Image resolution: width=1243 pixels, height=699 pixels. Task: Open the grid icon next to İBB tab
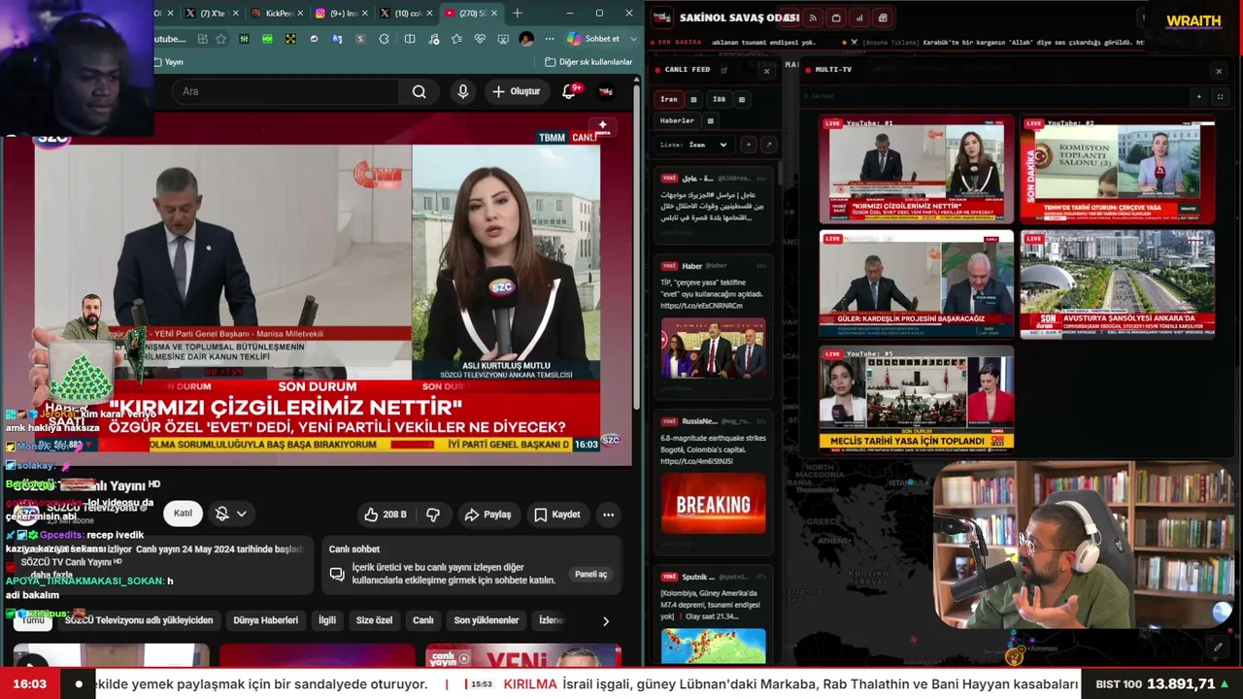point(742,99)
